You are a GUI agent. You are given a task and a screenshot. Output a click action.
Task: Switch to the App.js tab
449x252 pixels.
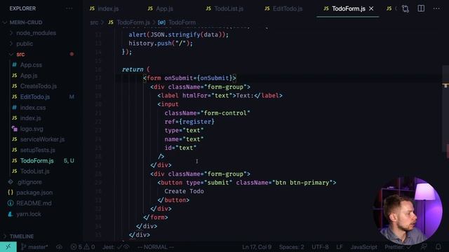tap(161, 8)
